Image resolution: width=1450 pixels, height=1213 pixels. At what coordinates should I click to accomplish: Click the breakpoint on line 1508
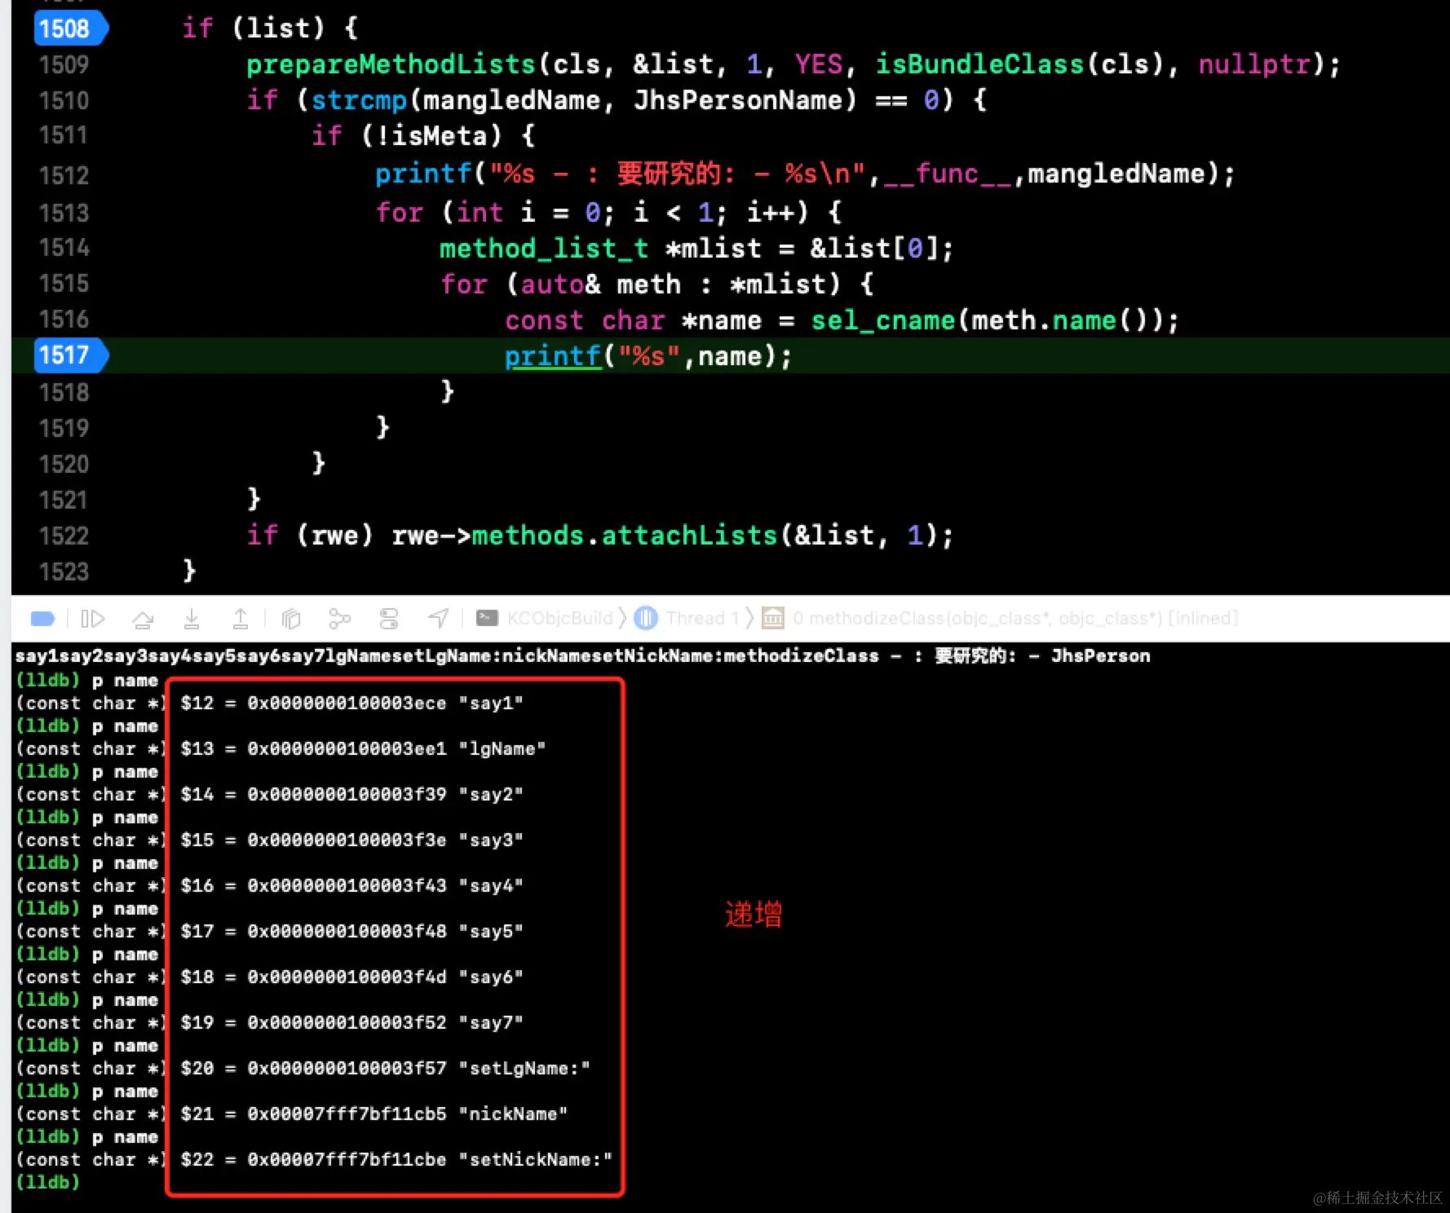pyautogui.click(x=70, y=29)
